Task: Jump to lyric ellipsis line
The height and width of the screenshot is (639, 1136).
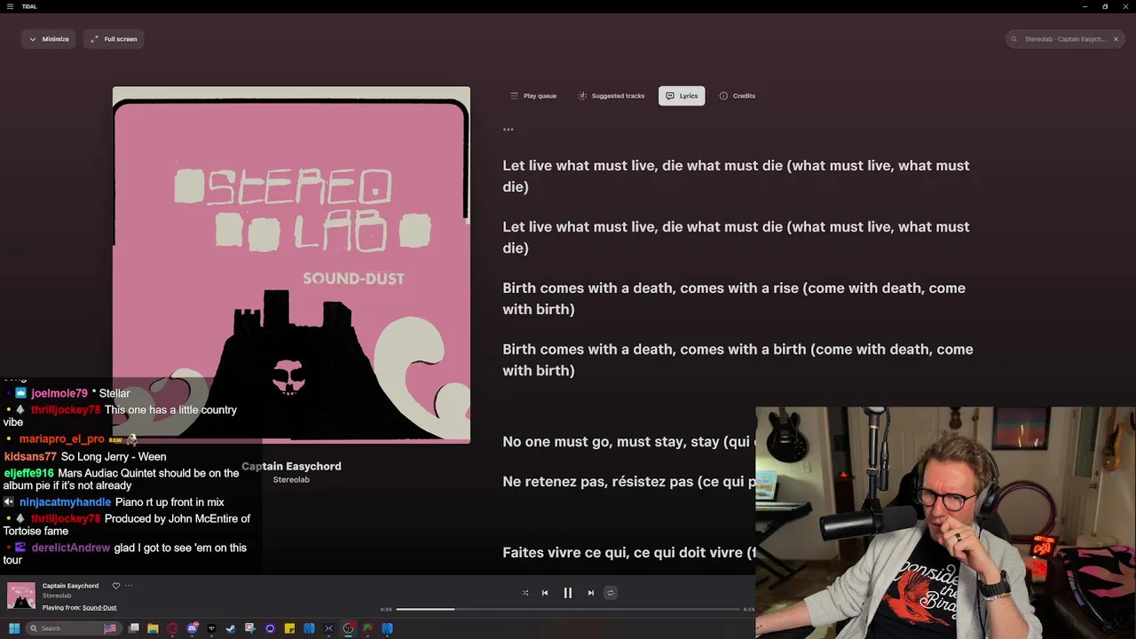Action: [x=509, y=130]
